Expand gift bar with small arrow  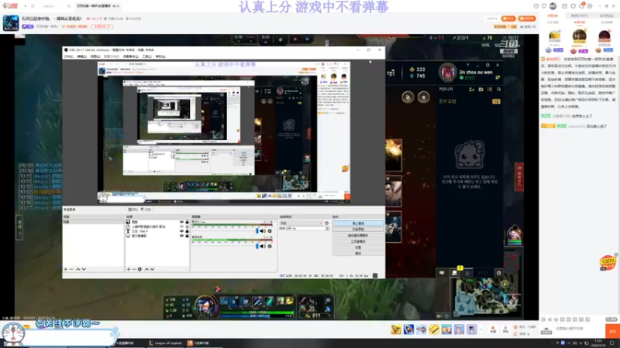[x=481, y=329]
